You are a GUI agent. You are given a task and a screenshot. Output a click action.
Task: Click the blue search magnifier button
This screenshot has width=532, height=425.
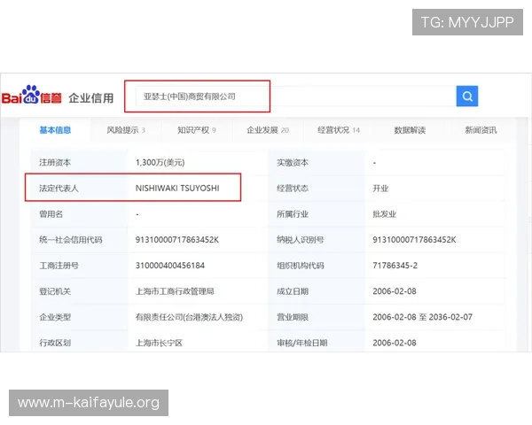pyautogui.click(x=467, y=97)
